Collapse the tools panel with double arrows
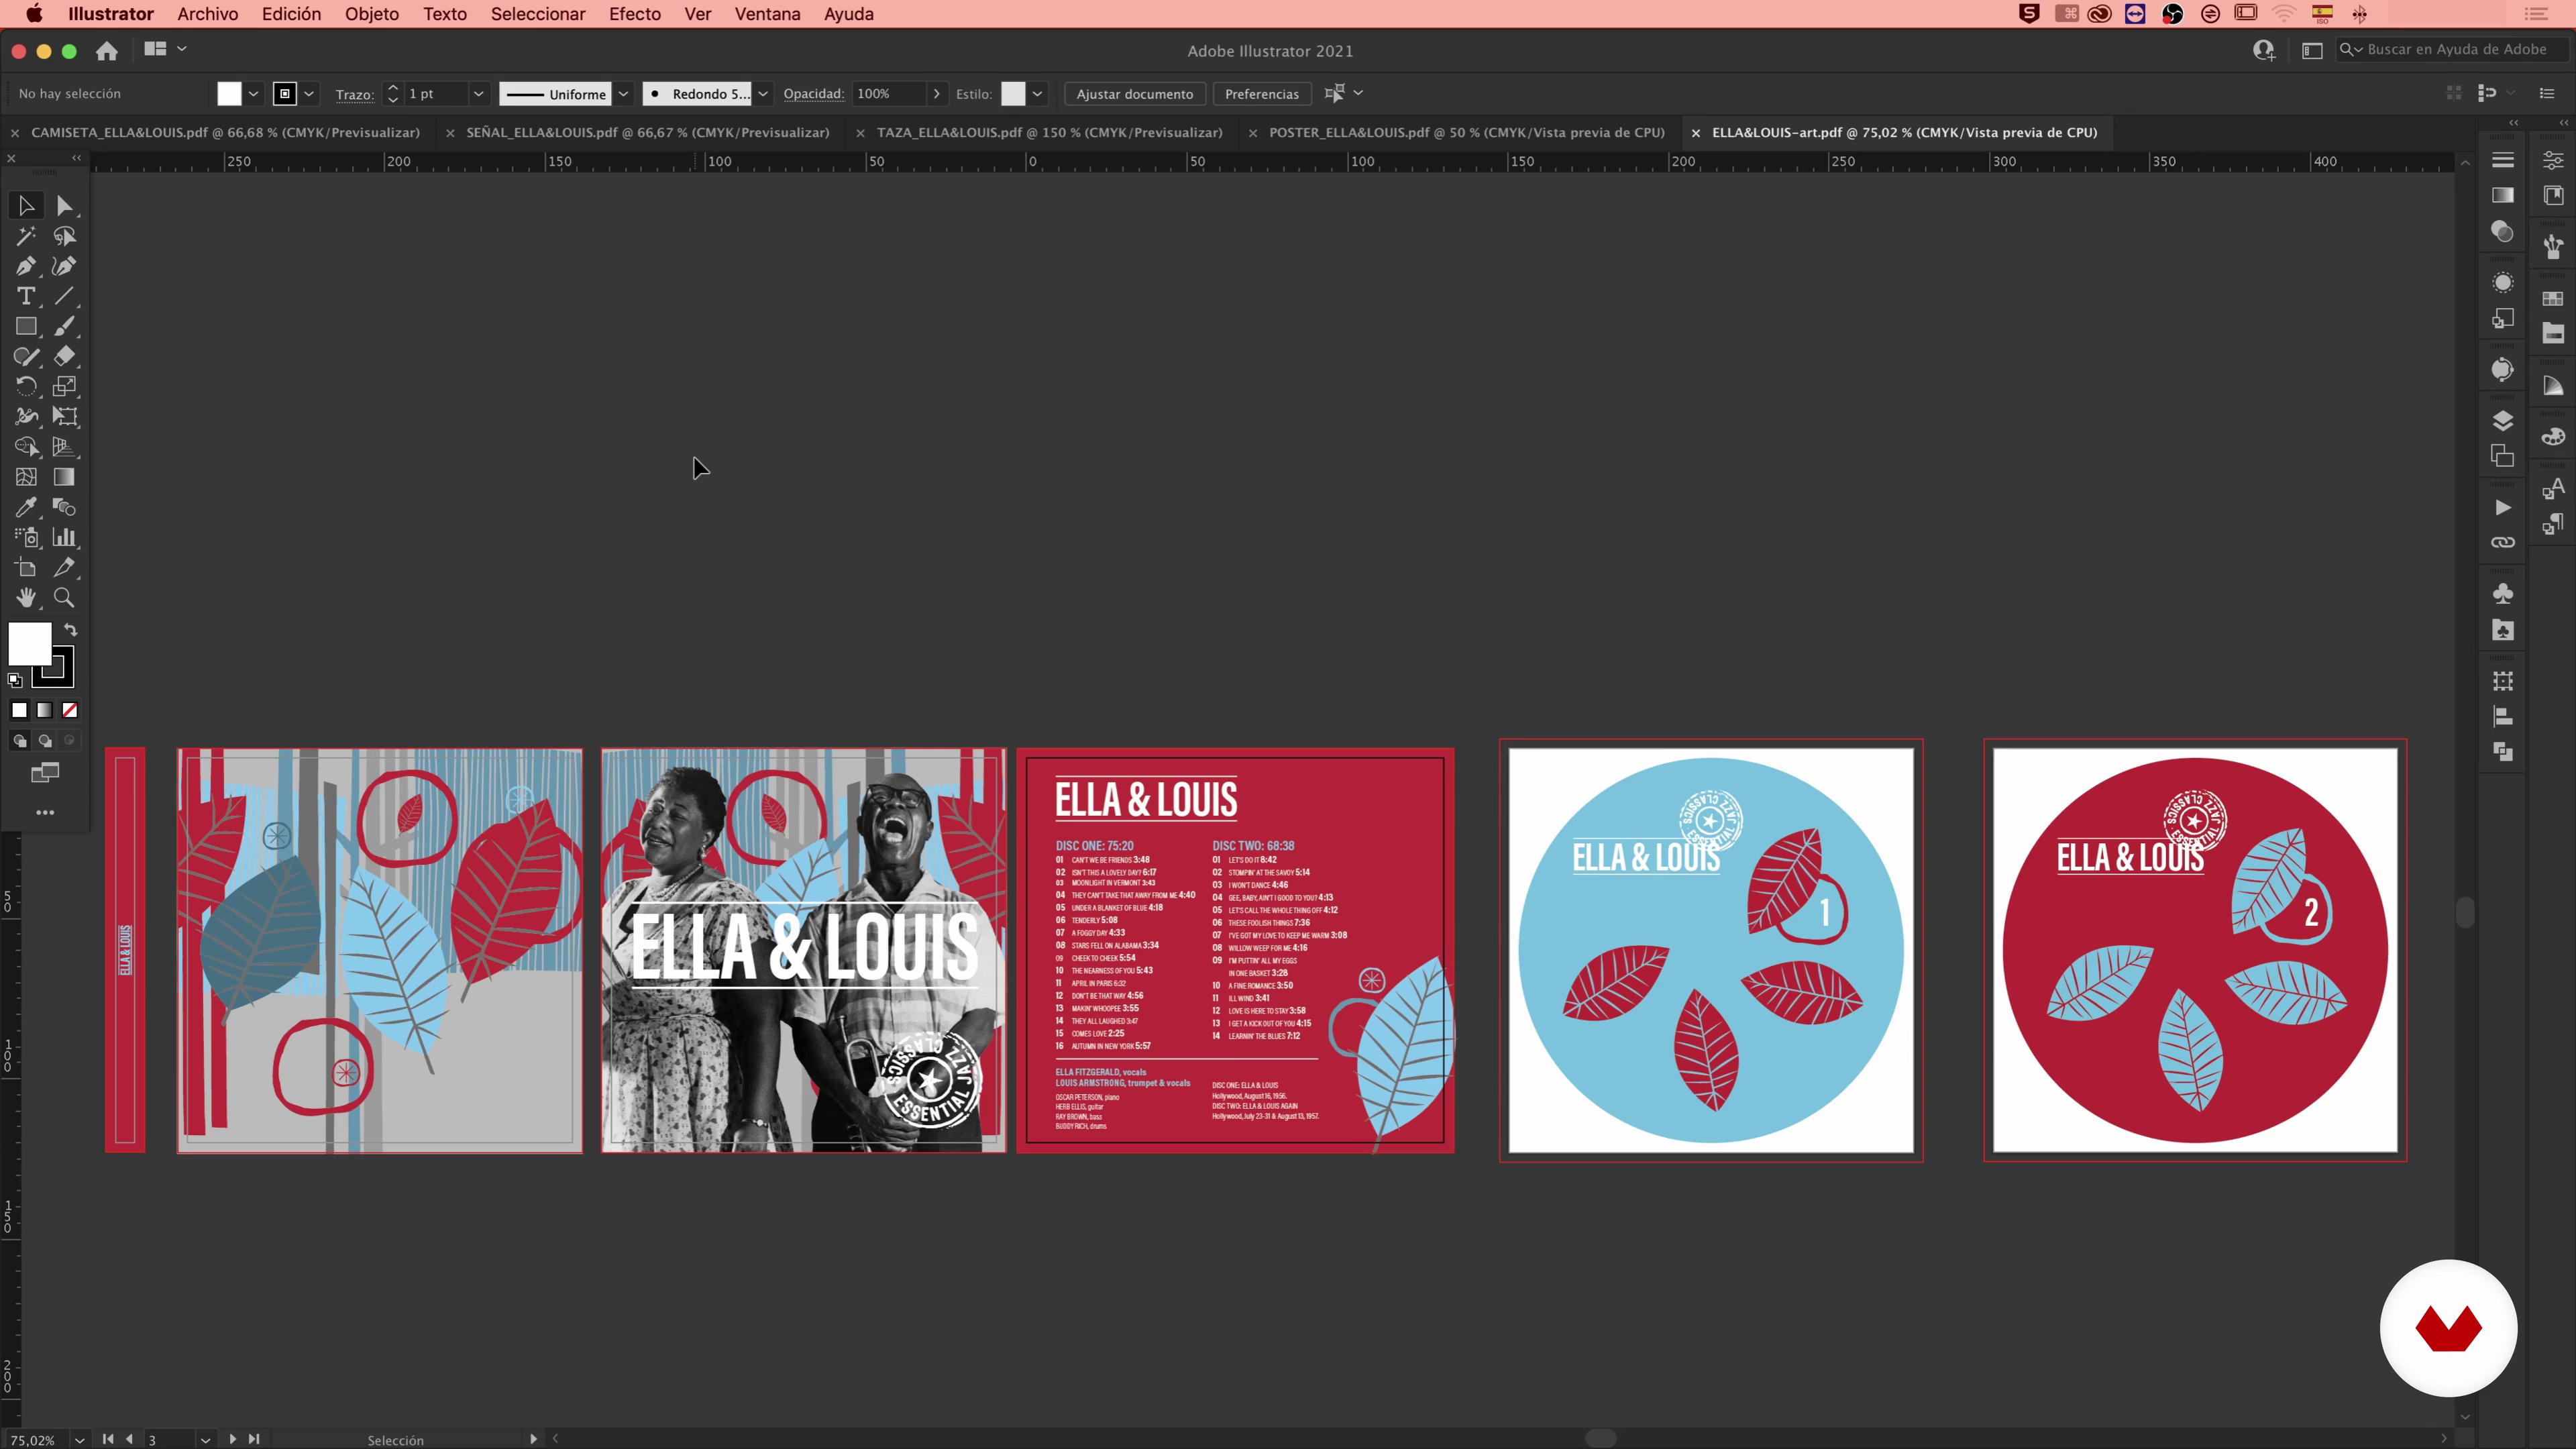The image size is (2576, 1449). [x=77, y=158]
